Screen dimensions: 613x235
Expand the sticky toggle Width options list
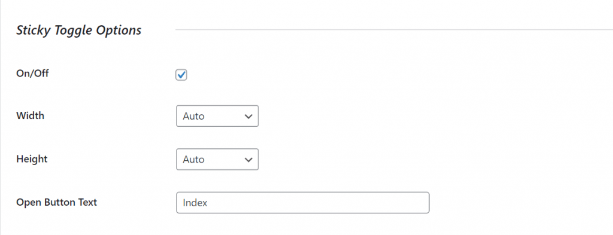217,116
